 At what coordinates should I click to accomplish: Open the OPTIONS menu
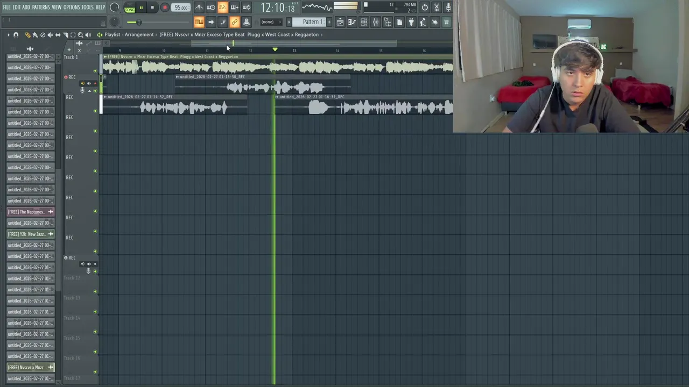click(x=72, y=8)
